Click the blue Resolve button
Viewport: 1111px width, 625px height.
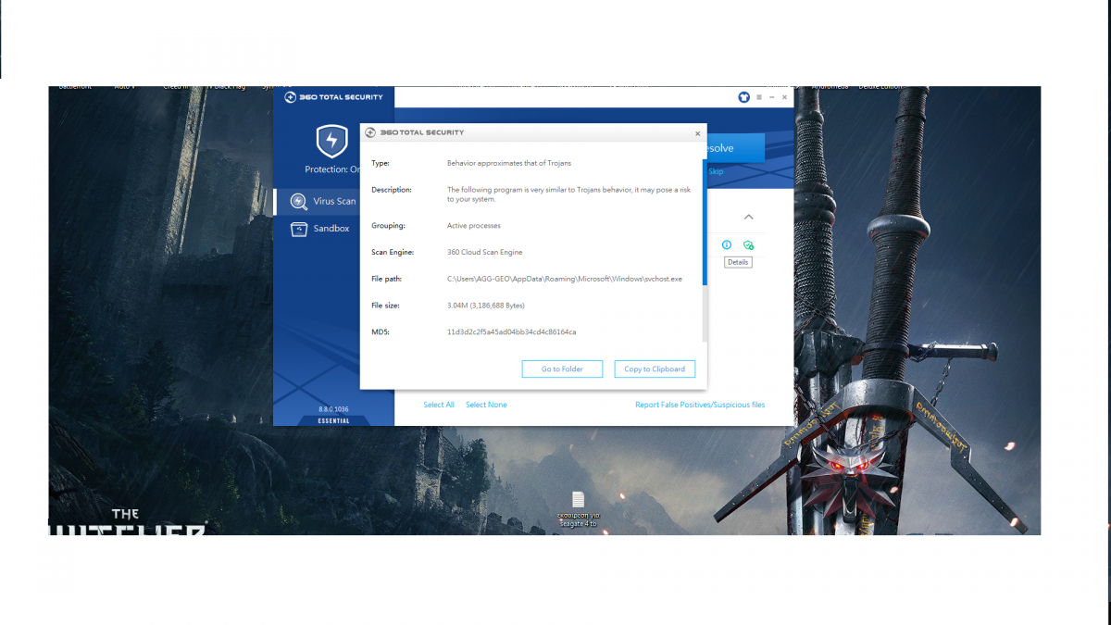[735, 148]
